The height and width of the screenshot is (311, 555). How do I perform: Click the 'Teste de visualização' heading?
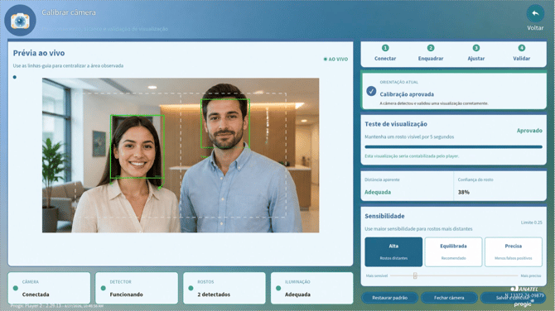(x=396, y=124)
